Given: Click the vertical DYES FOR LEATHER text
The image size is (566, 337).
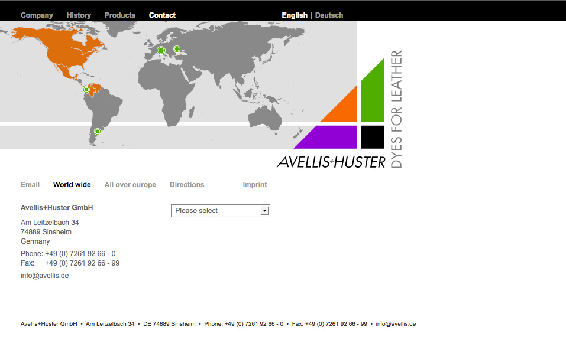Looking at the screenshot, I should 396,109.
